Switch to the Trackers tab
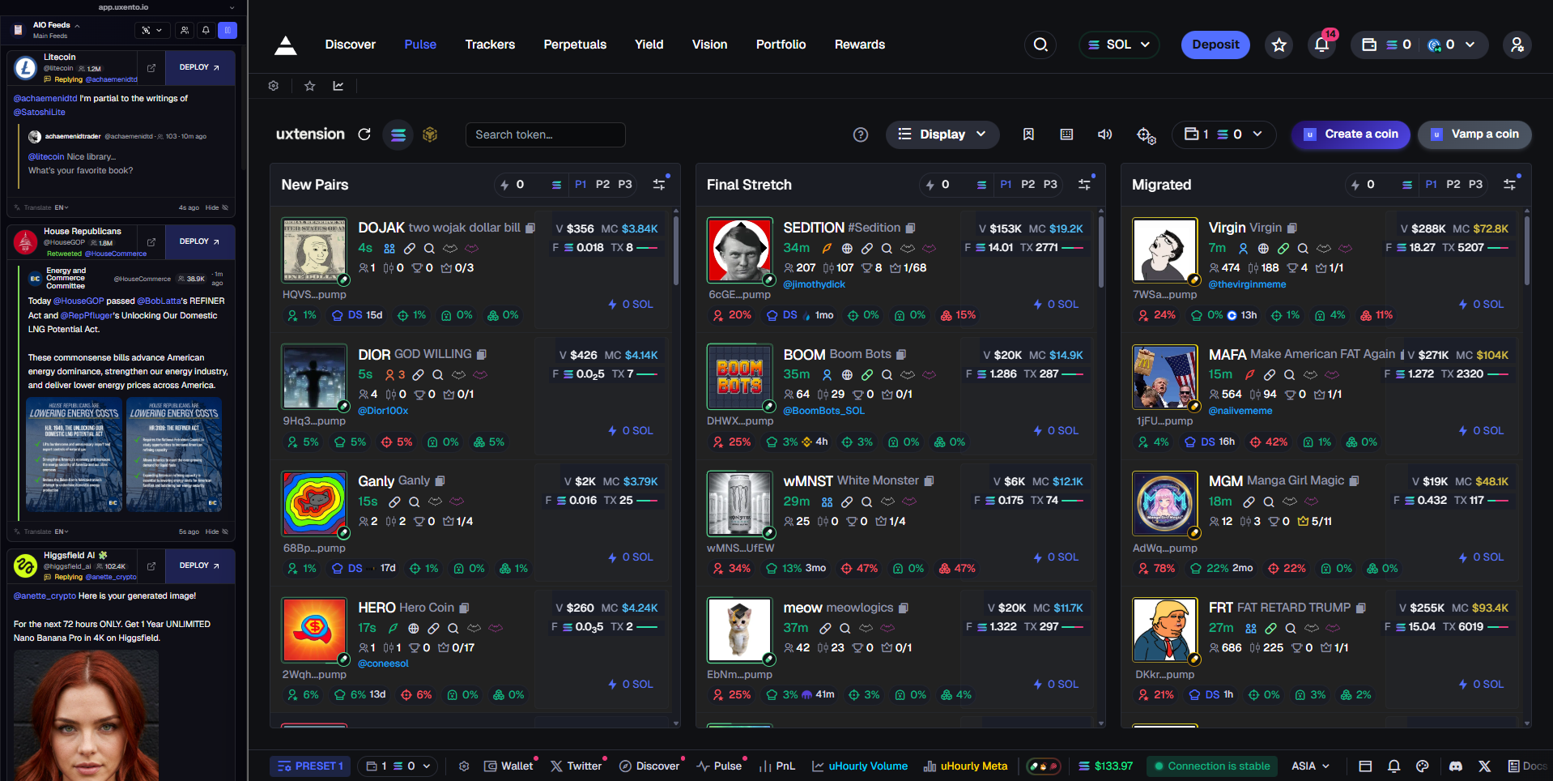 coord(489,45)
